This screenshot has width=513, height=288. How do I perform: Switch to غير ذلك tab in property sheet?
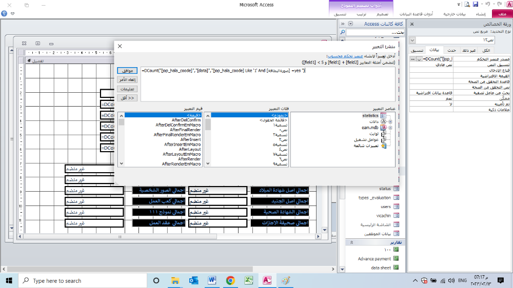tap(469, 50)
